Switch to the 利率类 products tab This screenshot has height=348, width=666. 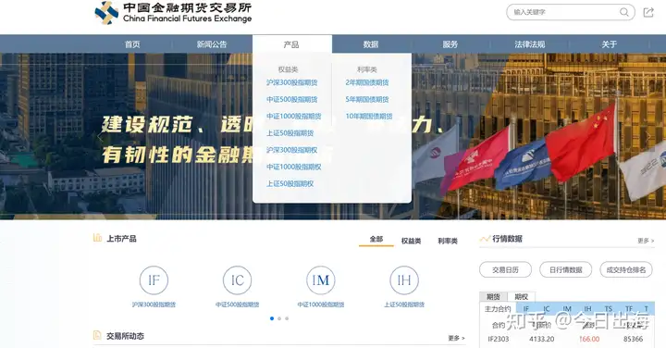[448, 241]
